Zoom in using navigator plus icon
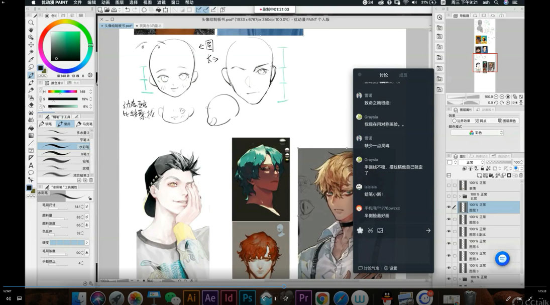Screen dimensions: 550x305 pyautogui.click(x=502, y=96)
